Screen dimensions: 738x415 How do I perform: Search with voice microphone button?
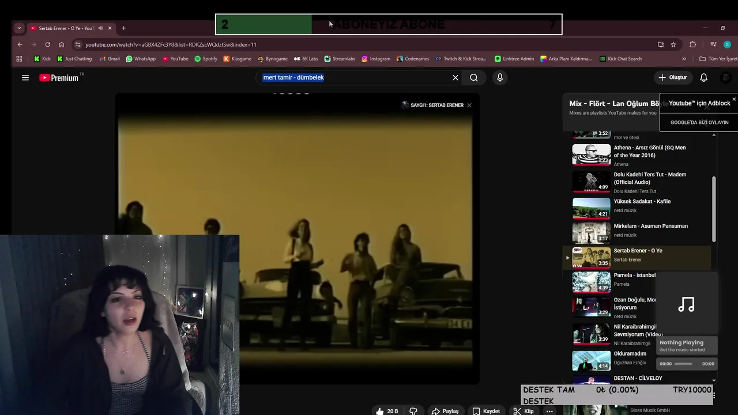[x=500, y=77]
